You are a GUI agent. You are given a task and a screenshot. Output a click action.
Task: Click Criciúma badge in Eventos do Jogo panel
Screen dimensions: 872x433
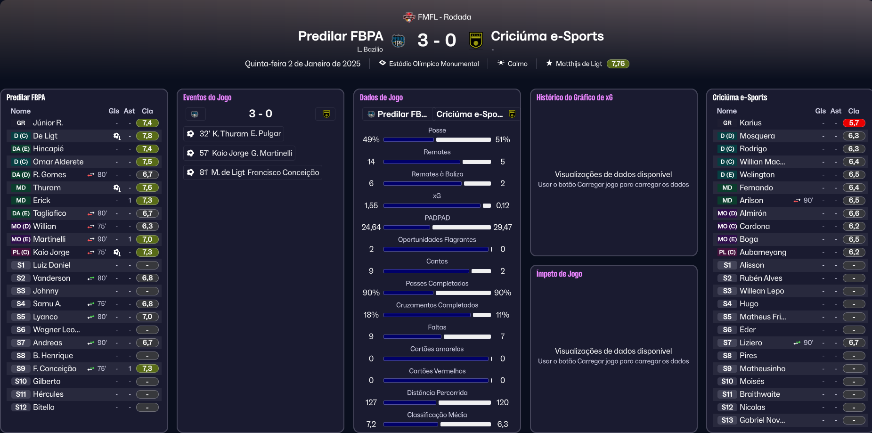[326, 114]
